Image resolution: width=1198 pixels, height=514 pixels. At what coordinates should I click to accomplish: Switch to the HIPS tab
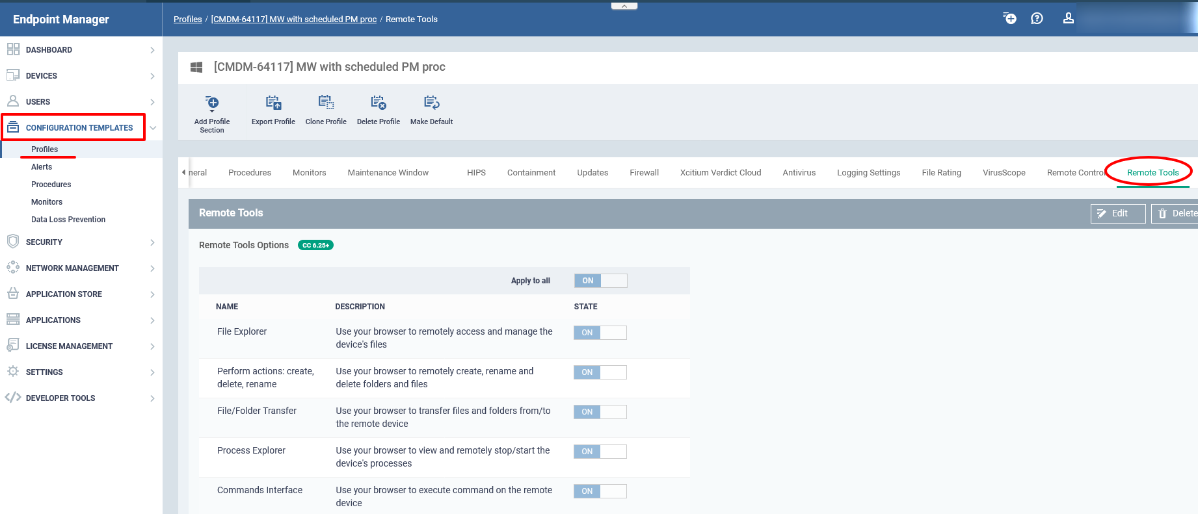[x=477, y=173]
